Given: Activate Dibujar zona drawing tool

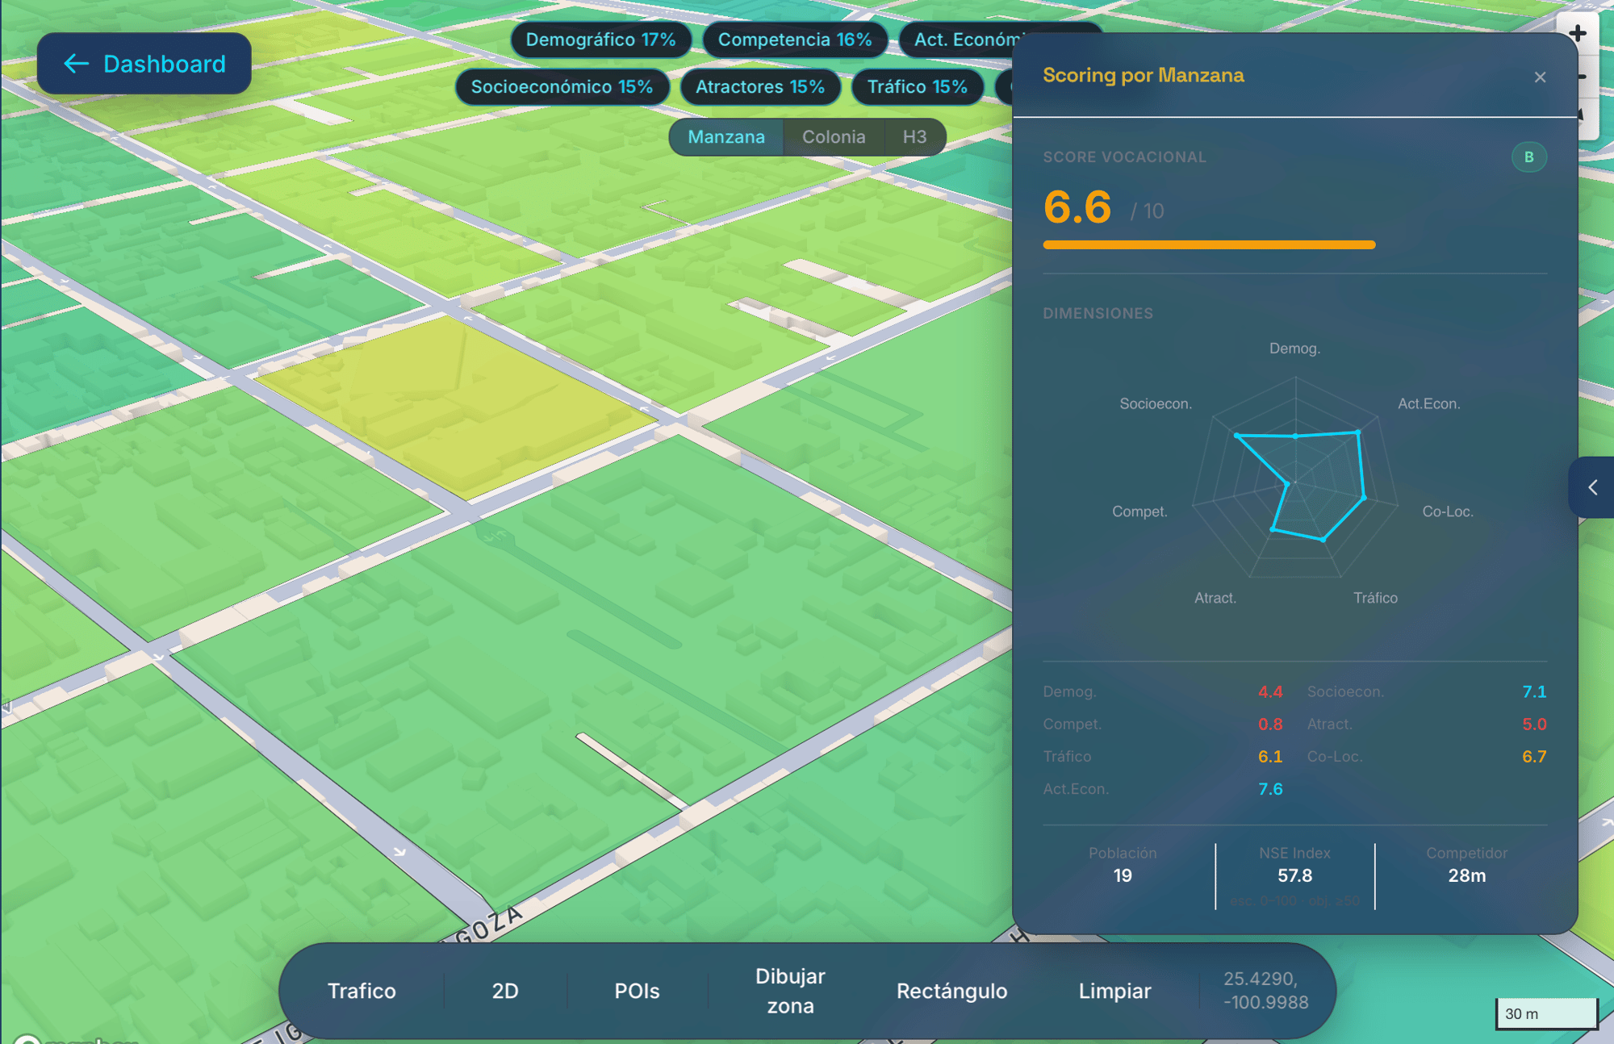Looking at the screenshot, I should 790,991.
